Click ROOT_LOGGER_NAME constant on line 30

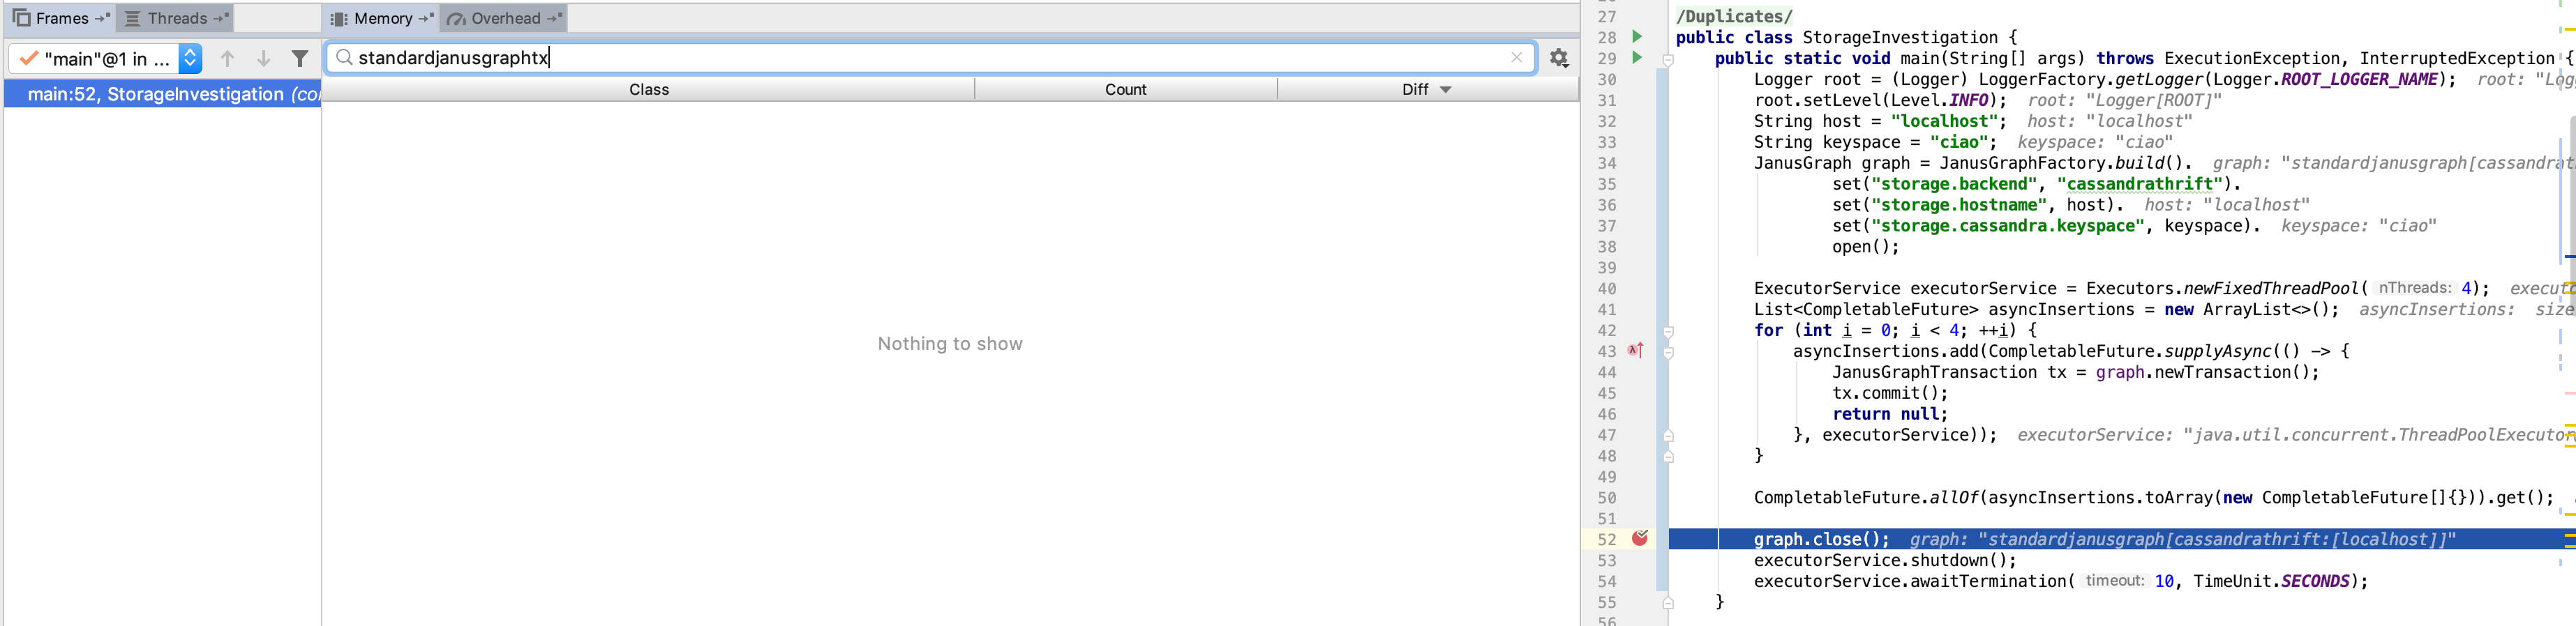2359,80
